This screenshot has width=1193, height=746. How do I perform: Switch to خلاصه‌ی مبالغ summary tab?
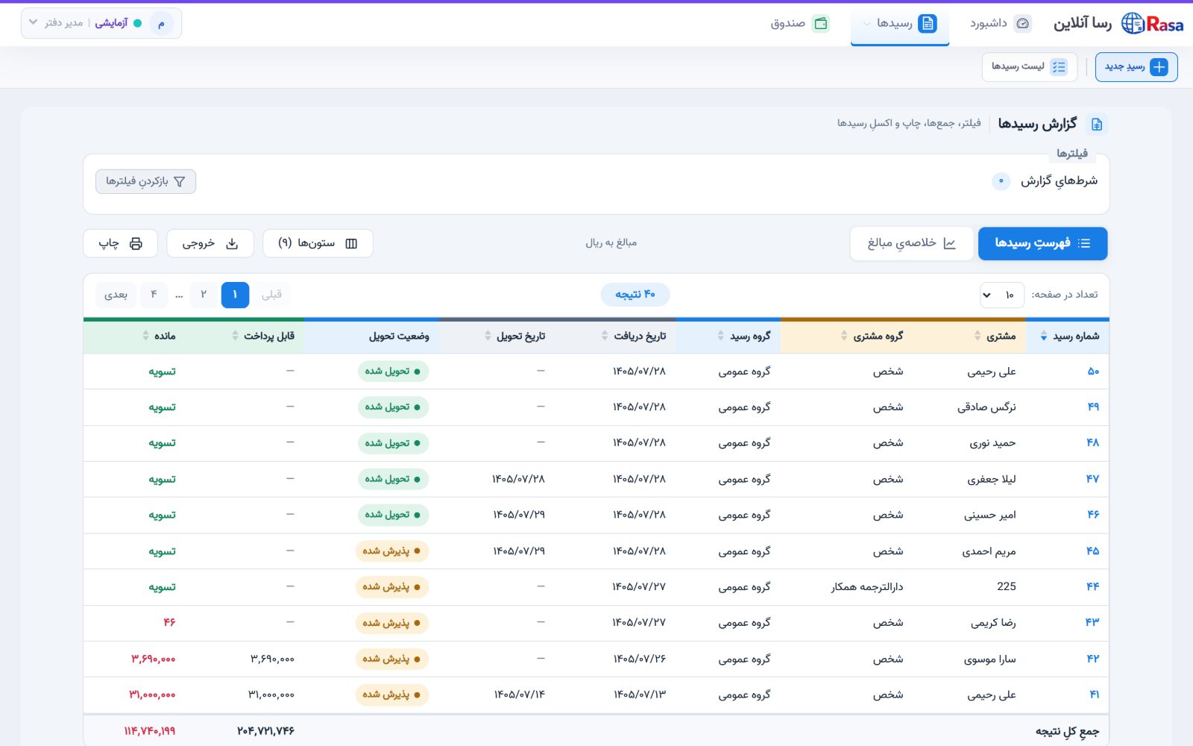912,243
